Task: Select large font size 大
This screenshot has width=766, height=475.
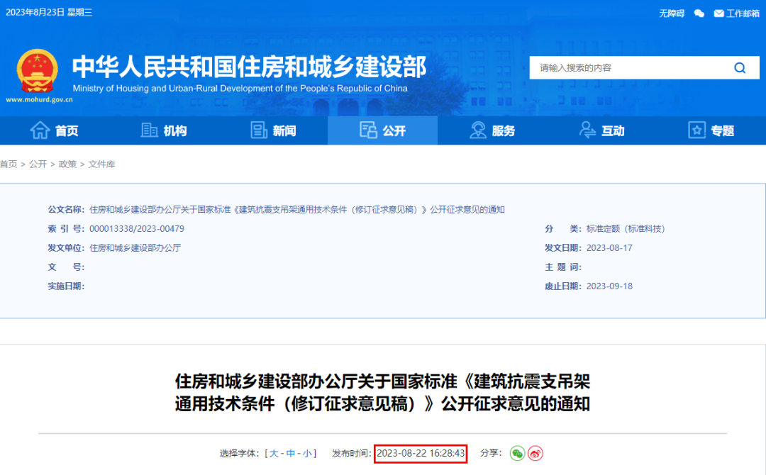Action: point(274,454)
